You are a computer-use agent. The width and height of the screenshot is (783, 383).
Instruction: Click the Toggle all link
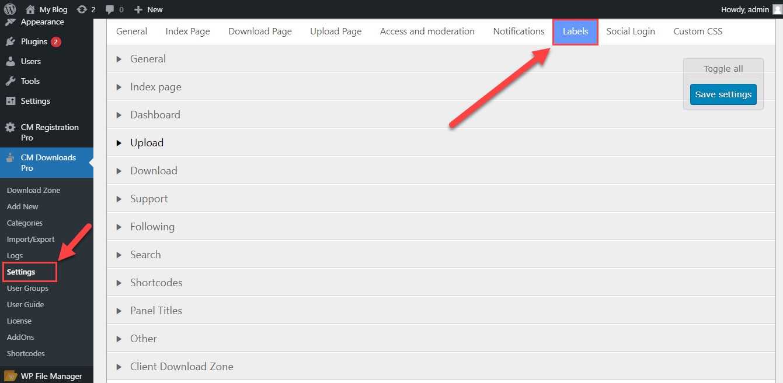point(723,69)
